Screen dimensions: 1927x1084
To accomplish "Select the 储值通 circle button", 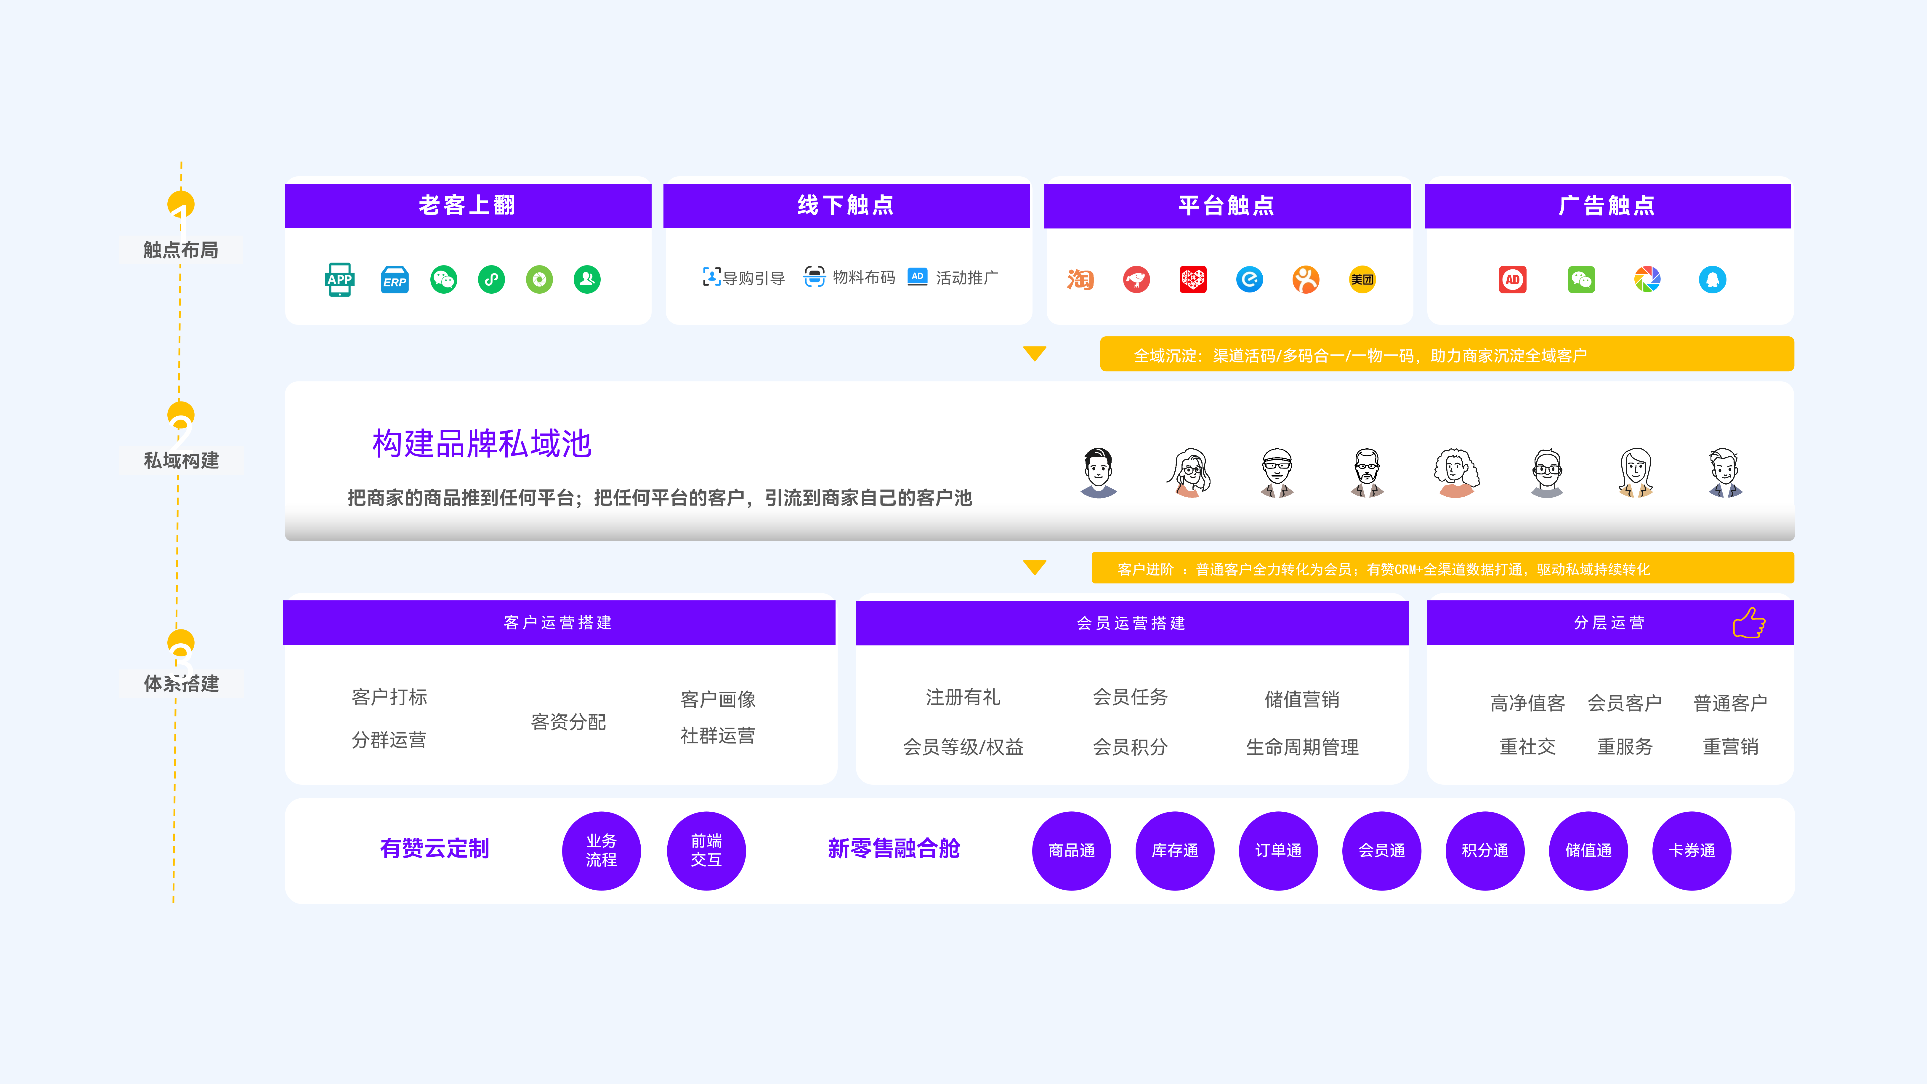I will [1588, 850].
